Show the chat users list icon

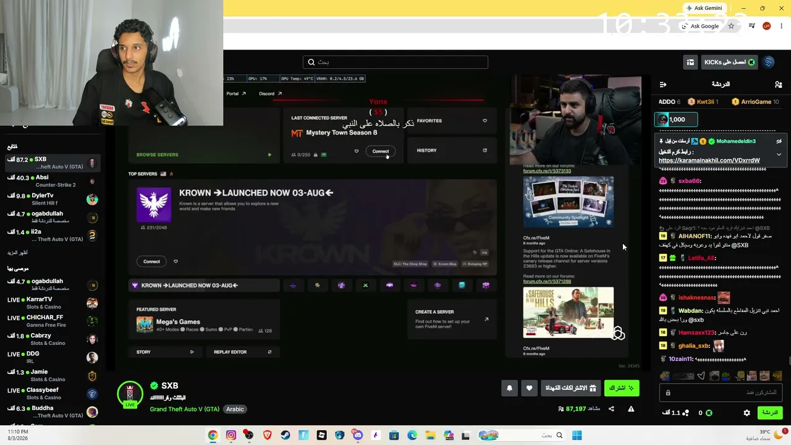pyautogui.click(x=778, y=84)
